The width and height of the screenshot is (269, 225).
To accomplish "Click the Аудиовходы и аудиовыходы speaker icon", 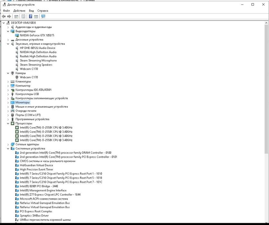I will [12, 27].
